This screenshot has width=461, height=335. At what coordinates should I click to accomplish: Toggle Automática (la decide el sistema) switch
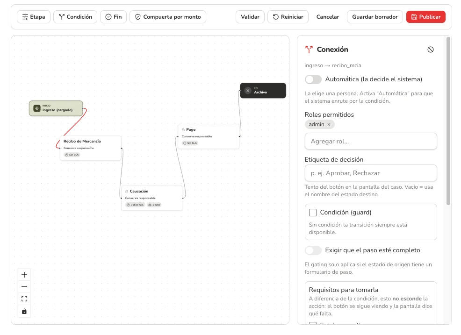[x=313, y=79]
